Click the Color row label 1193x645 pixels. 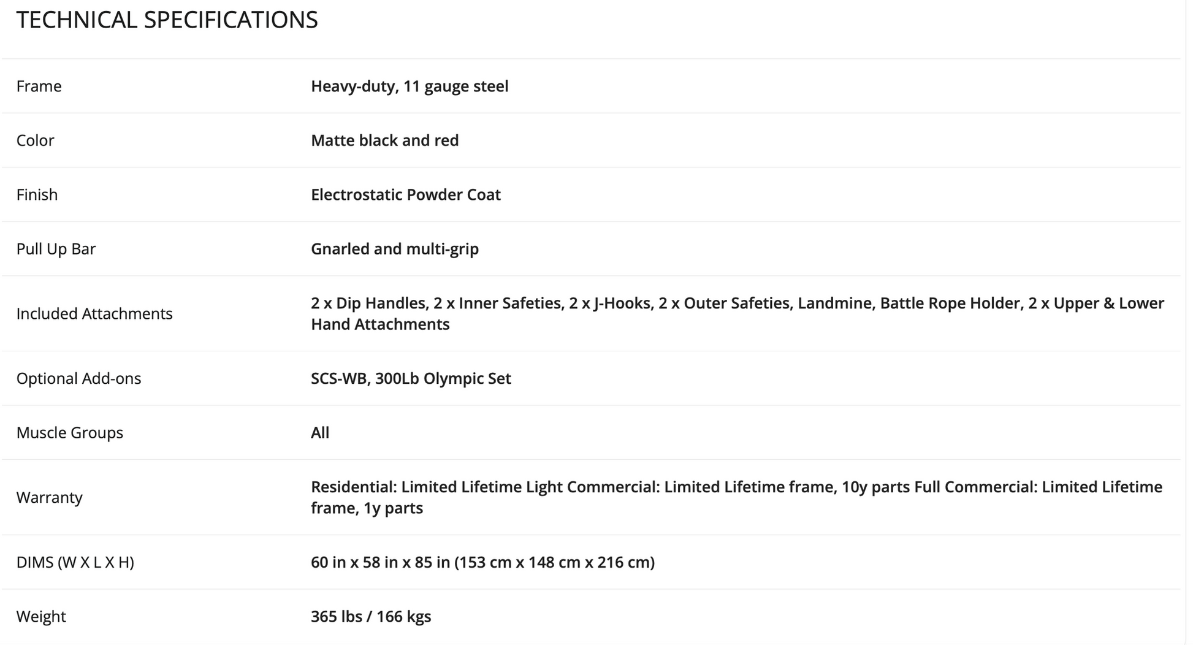(x=35, y=140)
